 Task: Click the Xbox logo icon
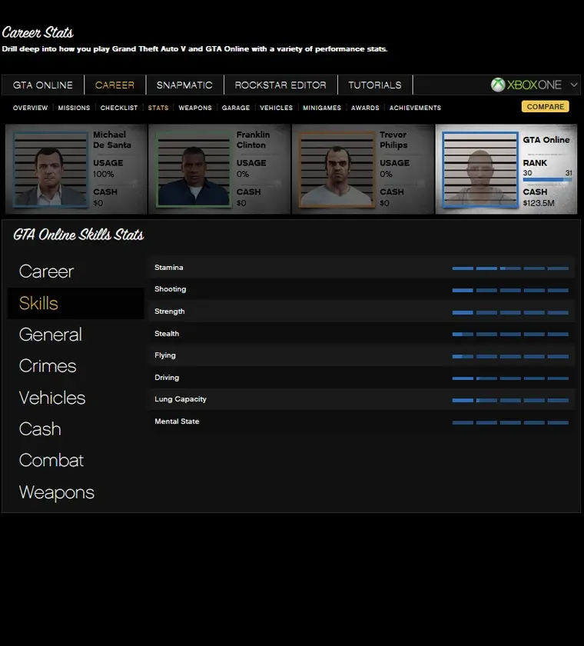click(x=498, y=85)
